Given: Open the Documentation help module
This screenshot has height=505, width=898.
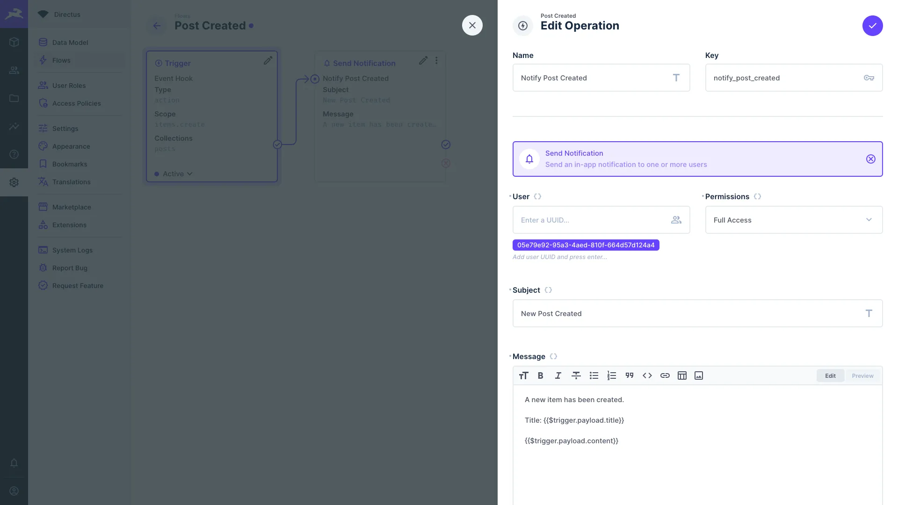Looking at the screenshot, I should (x=14, y=154).
